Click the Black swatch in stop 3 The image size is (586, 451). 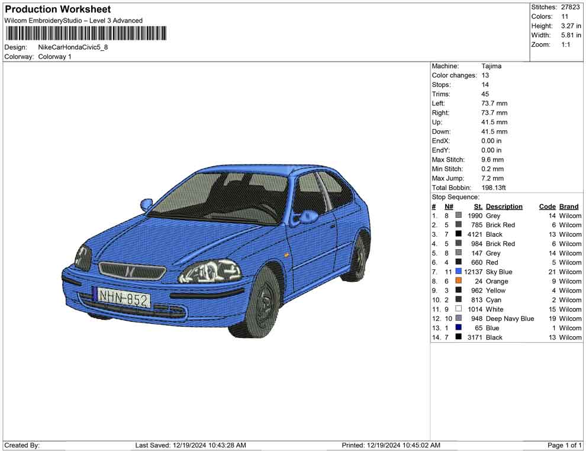click(x=458, y=234)
